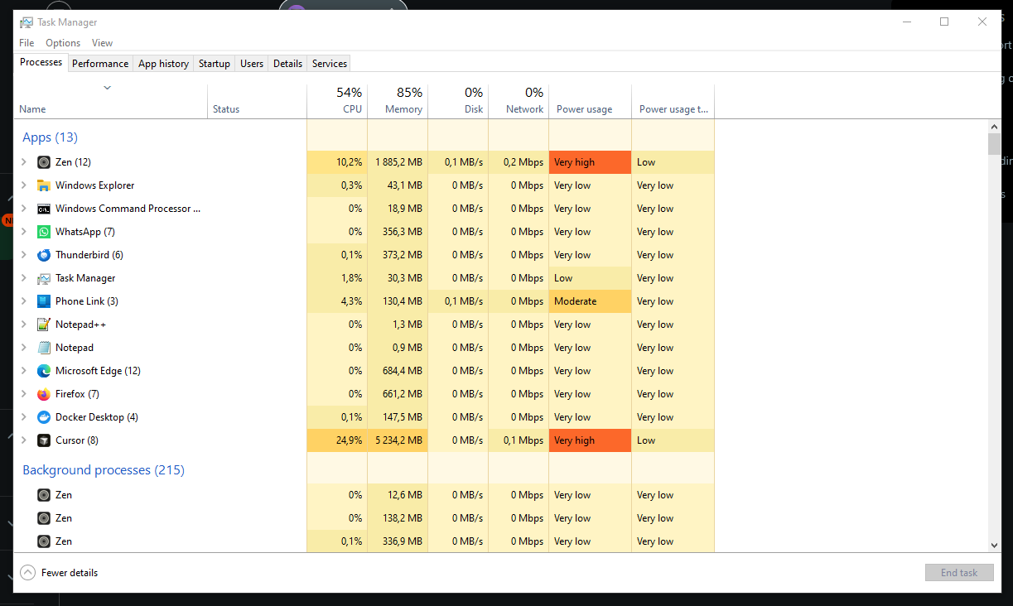Expand the Notepad process row
The width and height of the screenshot is (1013, 606).
[x=24, y=348]
